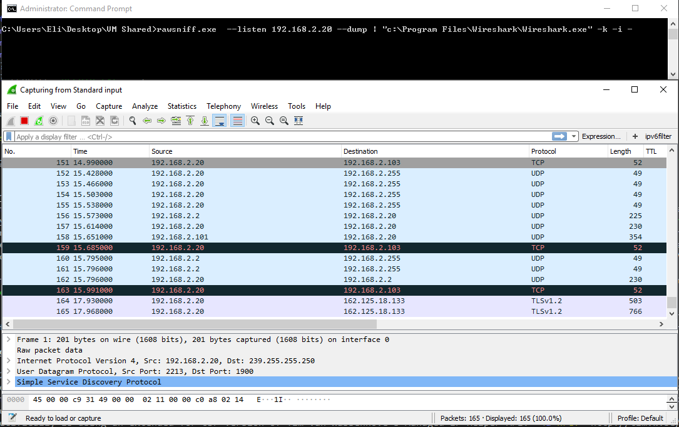Reset text to normal size
This screenshot has height=427, width=679.
(283, 121)
